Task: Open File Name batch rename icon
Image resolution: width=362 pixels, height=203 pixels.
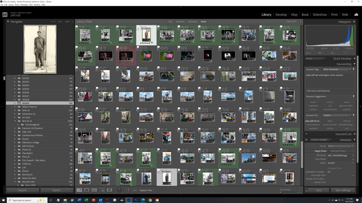Action: [353, 156]
